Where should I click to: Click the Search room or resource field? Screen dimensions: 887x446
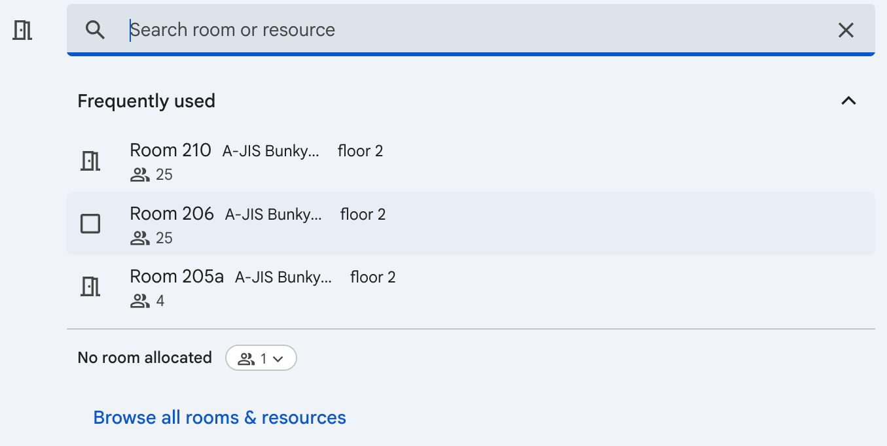pyautogui.click(x=458, y=30)
